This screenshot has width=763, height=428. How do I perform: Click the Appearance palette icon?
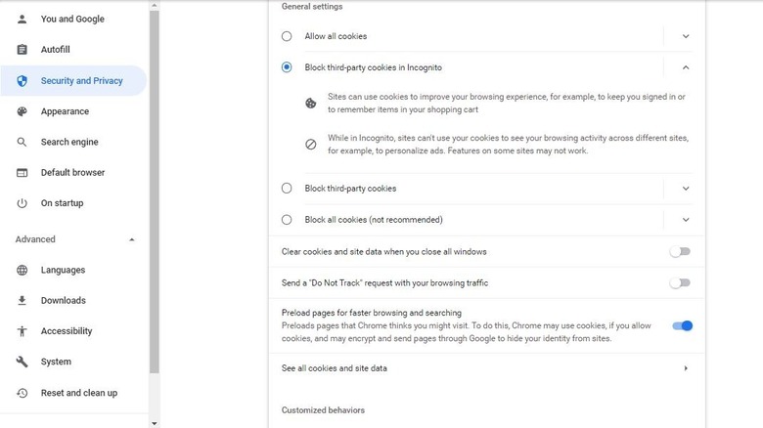coord(22,111)
